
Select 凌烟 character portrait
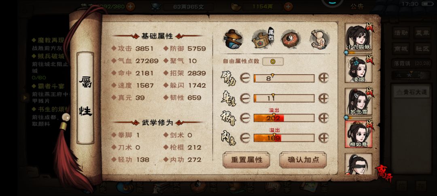pos(359,69)
